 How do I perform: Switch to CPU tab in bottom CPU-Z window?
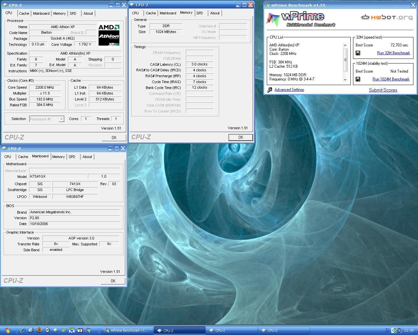(8, 157)
